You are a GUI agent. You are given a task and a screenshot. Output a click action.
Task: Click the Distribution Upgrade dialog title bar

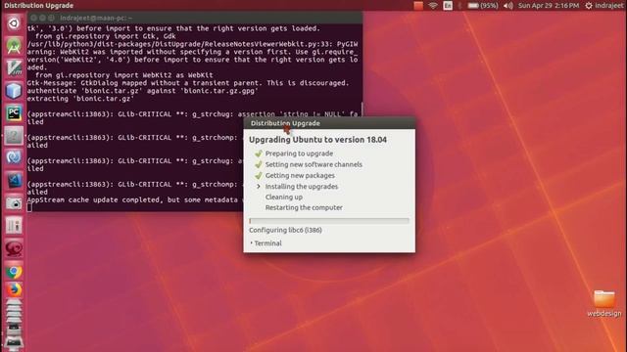click(329, 123)
